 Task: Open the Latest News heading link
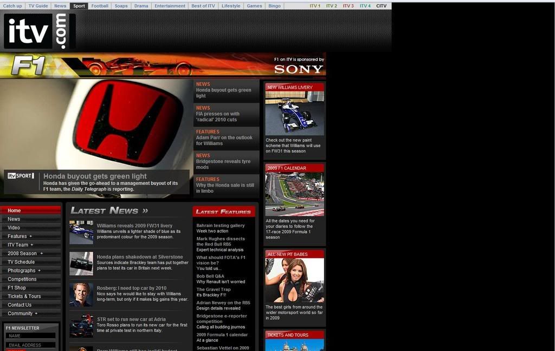(109, 210)
